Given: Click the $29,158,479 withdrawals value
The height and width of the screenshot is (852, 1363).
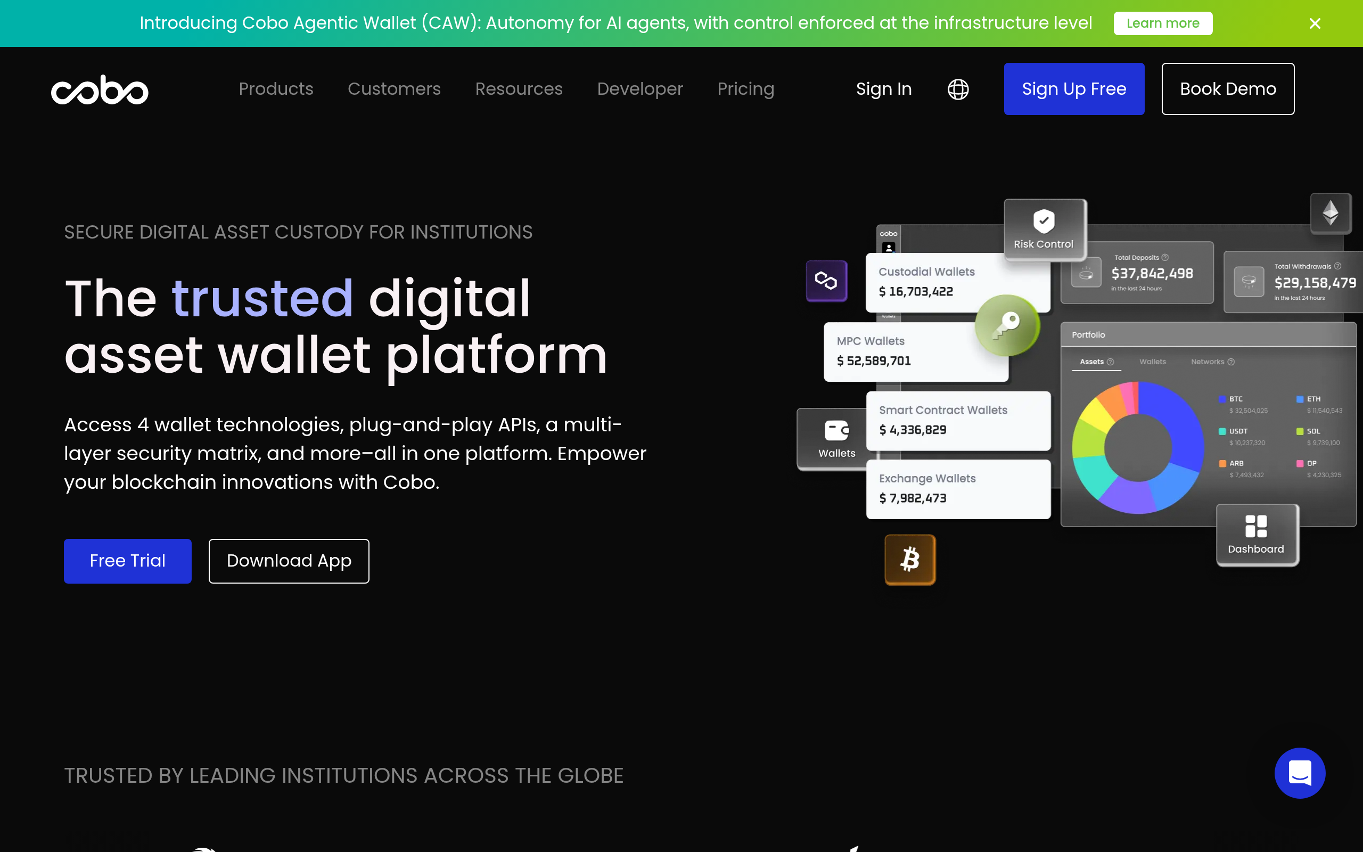Looking at the screenshot, I should click(1315, 282).
